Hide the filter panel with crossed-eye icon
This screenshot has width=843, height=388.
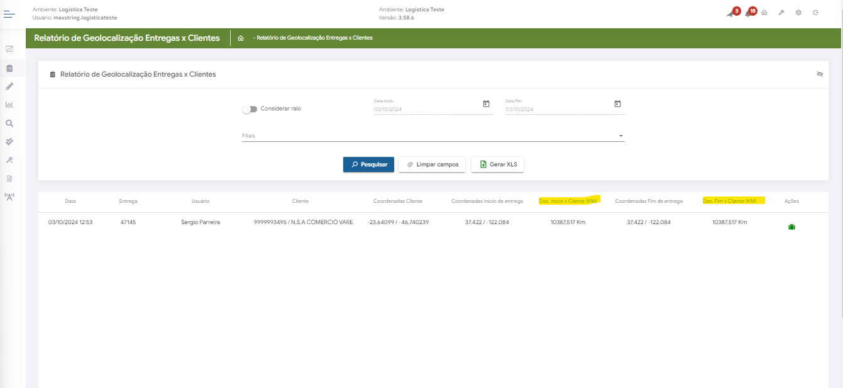click(x=820, y=74)
